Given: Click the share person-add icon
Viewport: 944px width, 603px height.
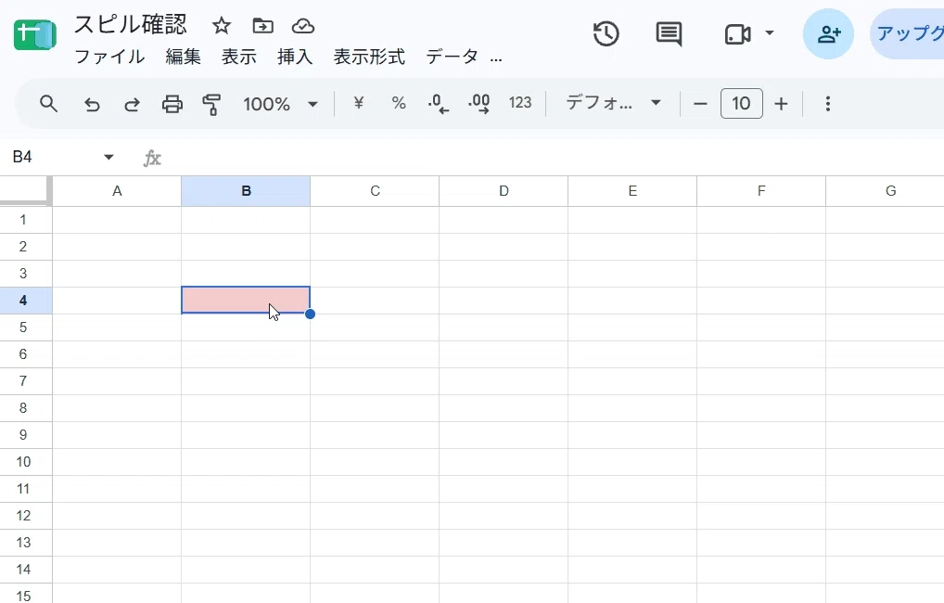Looking at the screenshot, I should pyautogui.click(x=828, y=33).
